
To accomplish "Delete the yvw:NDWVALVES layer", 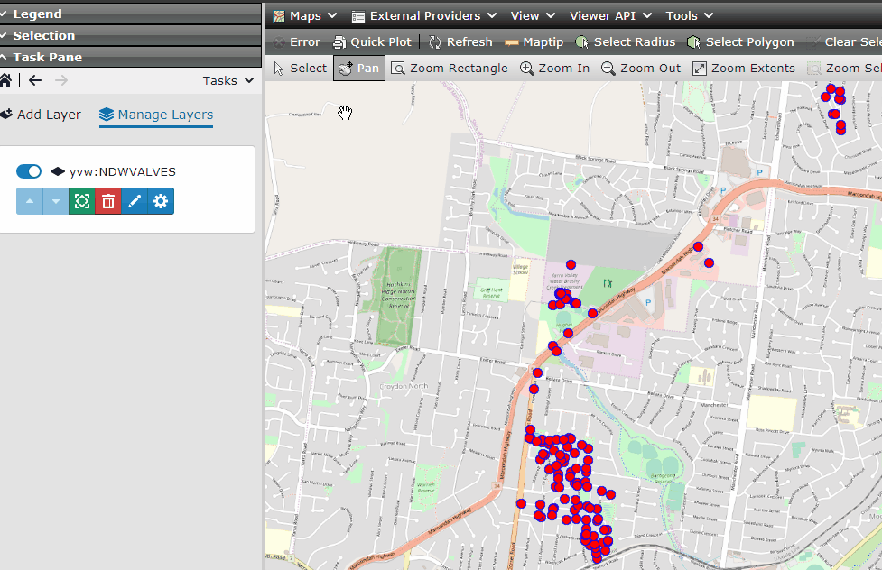I will pos(107,201).
